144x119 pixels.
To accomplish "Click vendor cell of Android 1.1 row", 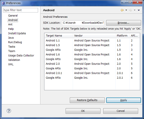I will pos(92,41).
